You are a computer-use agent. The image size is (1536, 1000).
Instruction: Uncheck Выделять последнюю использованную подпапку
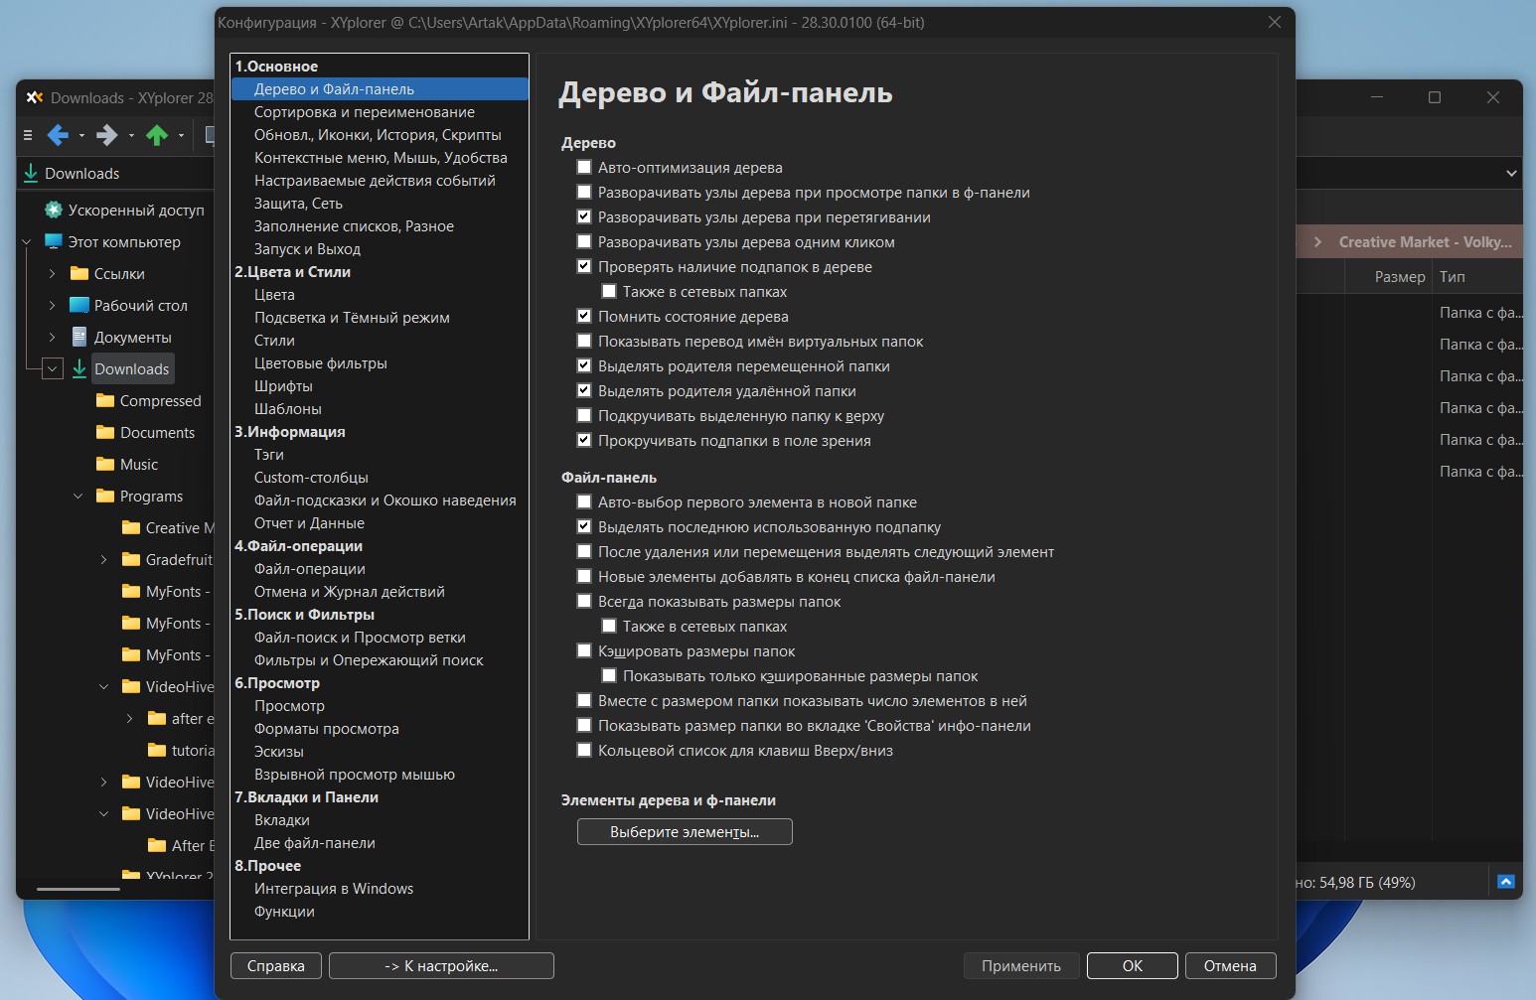[x=584, y=526]
